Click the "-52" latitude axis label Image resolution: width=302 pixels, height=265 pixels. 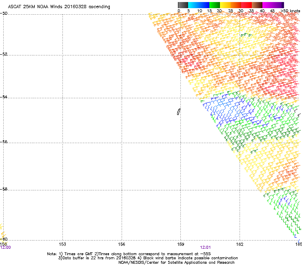[x=4, y=54]
